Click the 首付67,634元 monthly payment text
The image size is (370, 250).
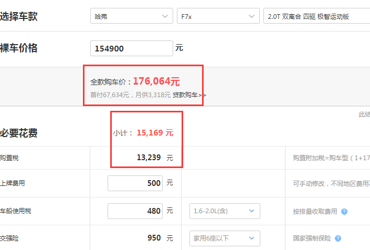[130, 95]
